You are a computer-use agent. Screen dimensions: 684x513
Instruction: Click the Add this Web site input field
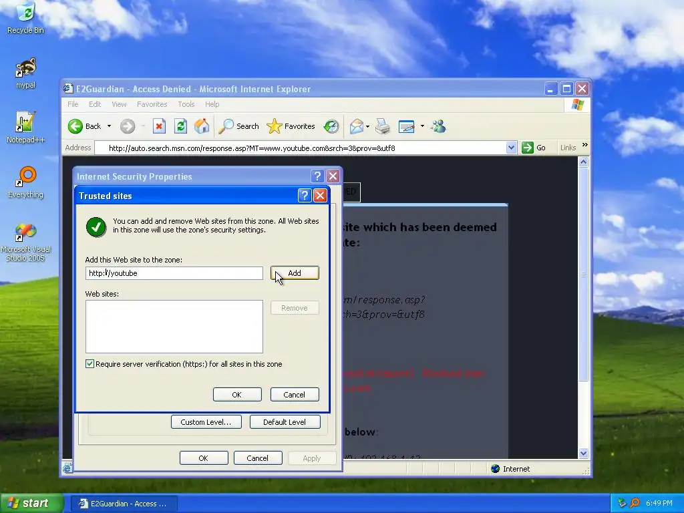(x=174, y=273)
